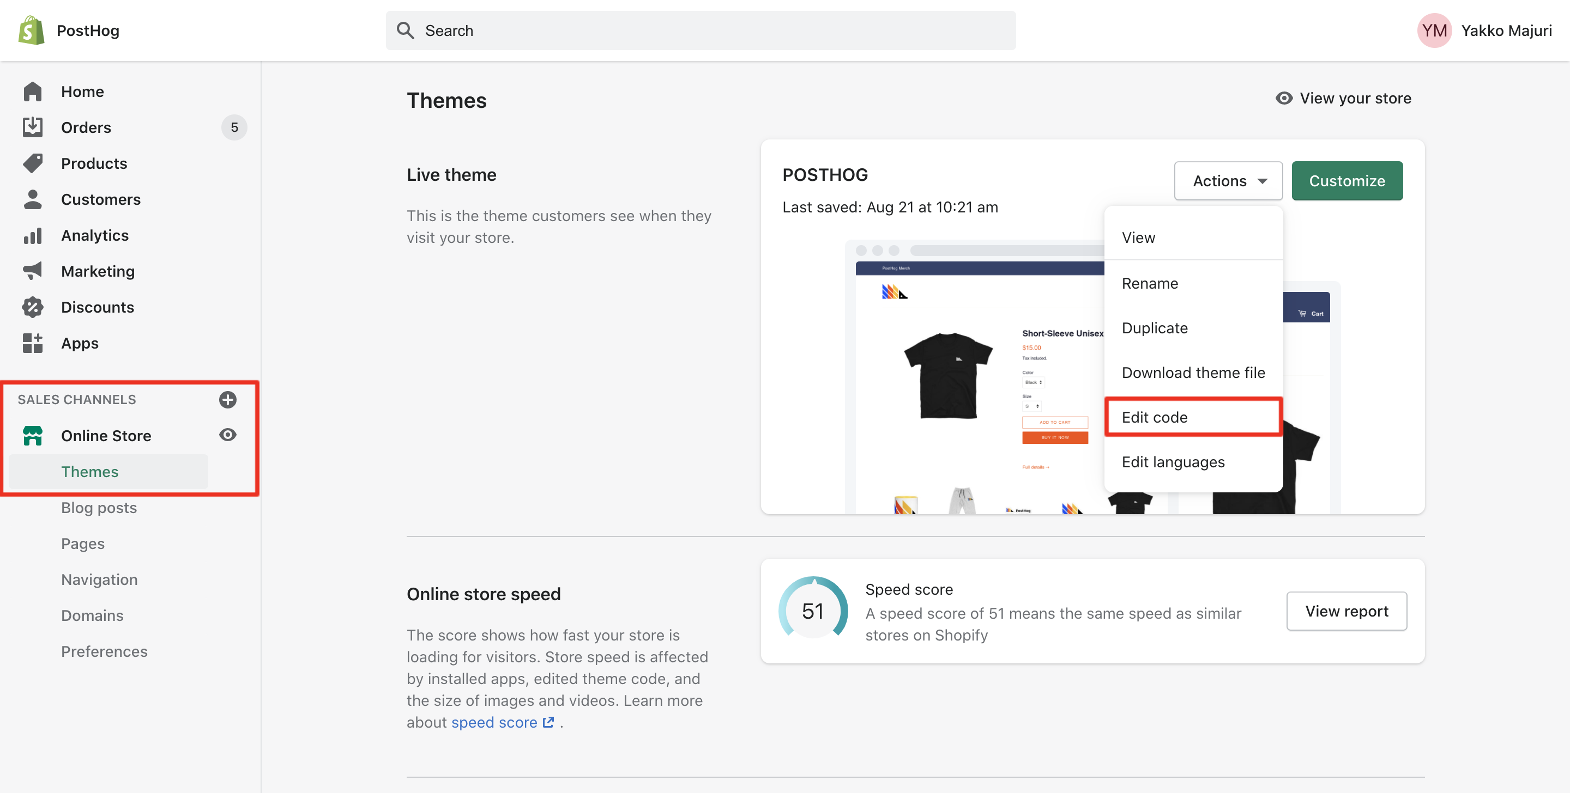The height and width of the screenshot is (793, 1570).
Task: Select Edit code from the Actions menu
Action: coord(1155,417)
